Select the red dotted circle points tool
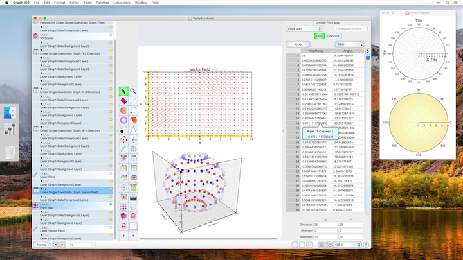 coord(123,139)
